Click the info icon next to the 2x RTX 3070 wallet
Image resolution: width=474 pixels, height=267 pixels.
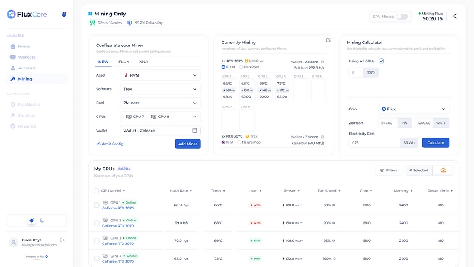(322, 137)
